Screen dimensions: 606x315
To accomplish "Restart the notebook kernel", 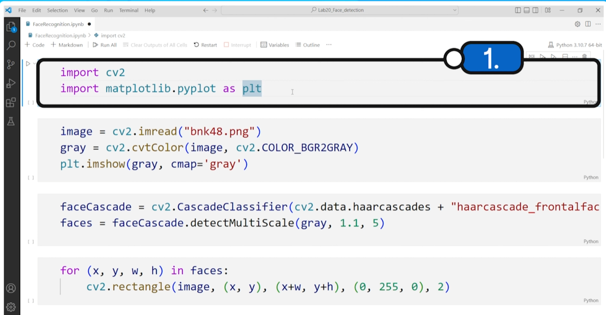I will point(205,44).
